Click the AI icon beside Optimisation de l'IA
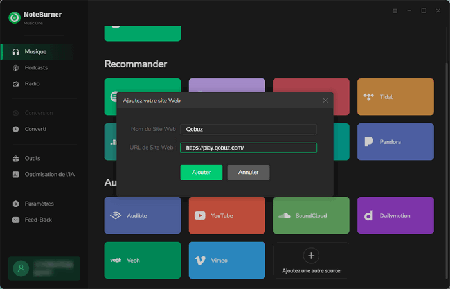 click(x=16, y=175)
